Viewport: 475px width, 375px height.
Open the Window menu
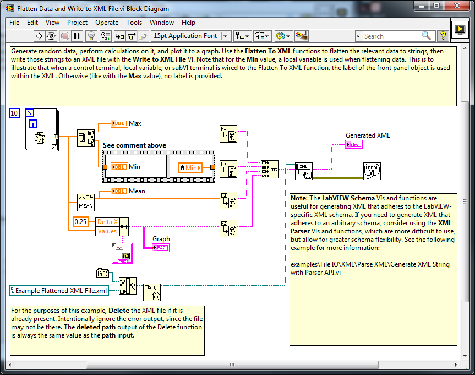pyautogui.click(x=162, y=23)
